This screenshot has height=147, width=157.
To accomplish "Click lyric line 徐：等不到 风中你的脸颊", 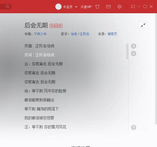I will pos(45,91).
